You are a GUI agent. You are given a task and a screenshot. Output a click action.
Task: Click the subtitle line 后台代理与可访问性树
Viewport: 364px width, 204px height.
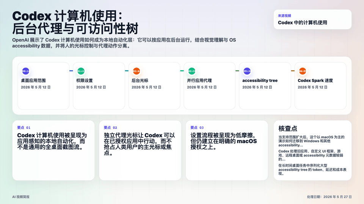pos(75,28)
